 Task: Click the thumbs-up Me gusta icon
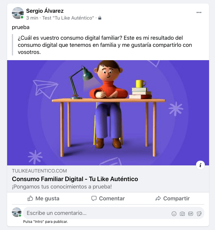pos(30,198)
